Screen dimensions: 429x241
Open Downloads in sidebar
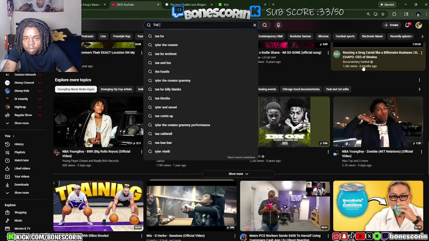21,184
